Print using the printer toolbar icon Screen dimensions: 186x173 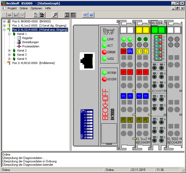click(x=22, y=15)
